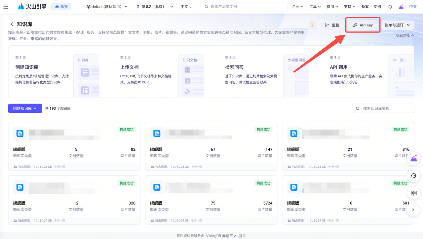Screen dimensions: 423x239
Task: Go back using the arrow beside 知识库
Action: pos(12,24)
